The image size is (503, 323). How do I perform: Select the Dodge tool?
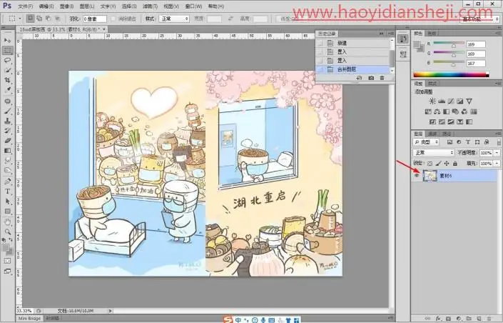pos(7,171)
